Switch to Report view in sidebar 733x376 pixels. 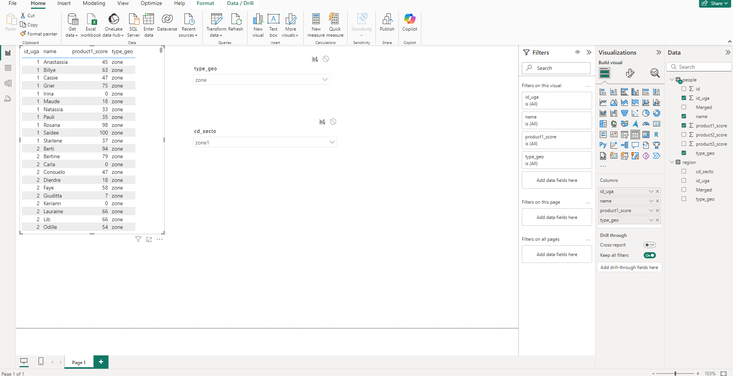click(x=8, y=53)
